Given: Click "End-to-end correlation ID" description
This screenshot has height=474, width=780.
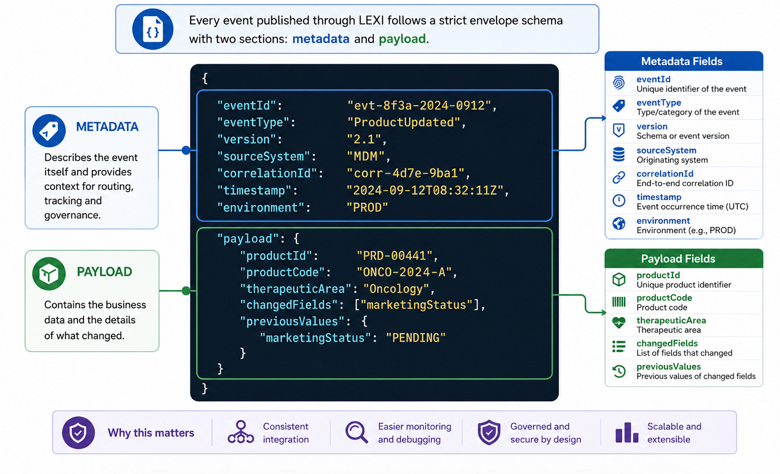Looking at the screenshot, I should [x=685, y=183].
